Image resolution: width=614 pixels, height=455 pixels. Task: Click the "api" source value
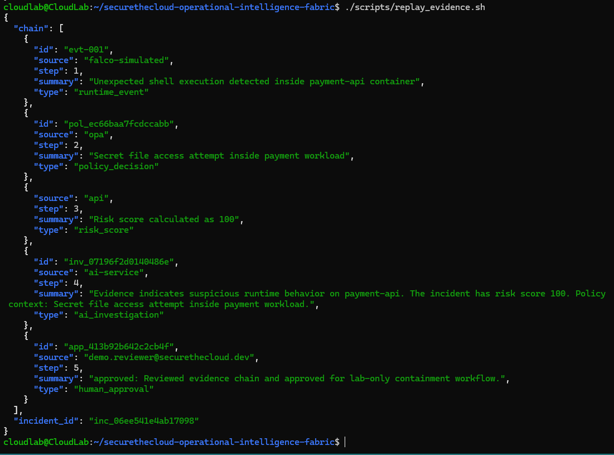click(96, 198)
